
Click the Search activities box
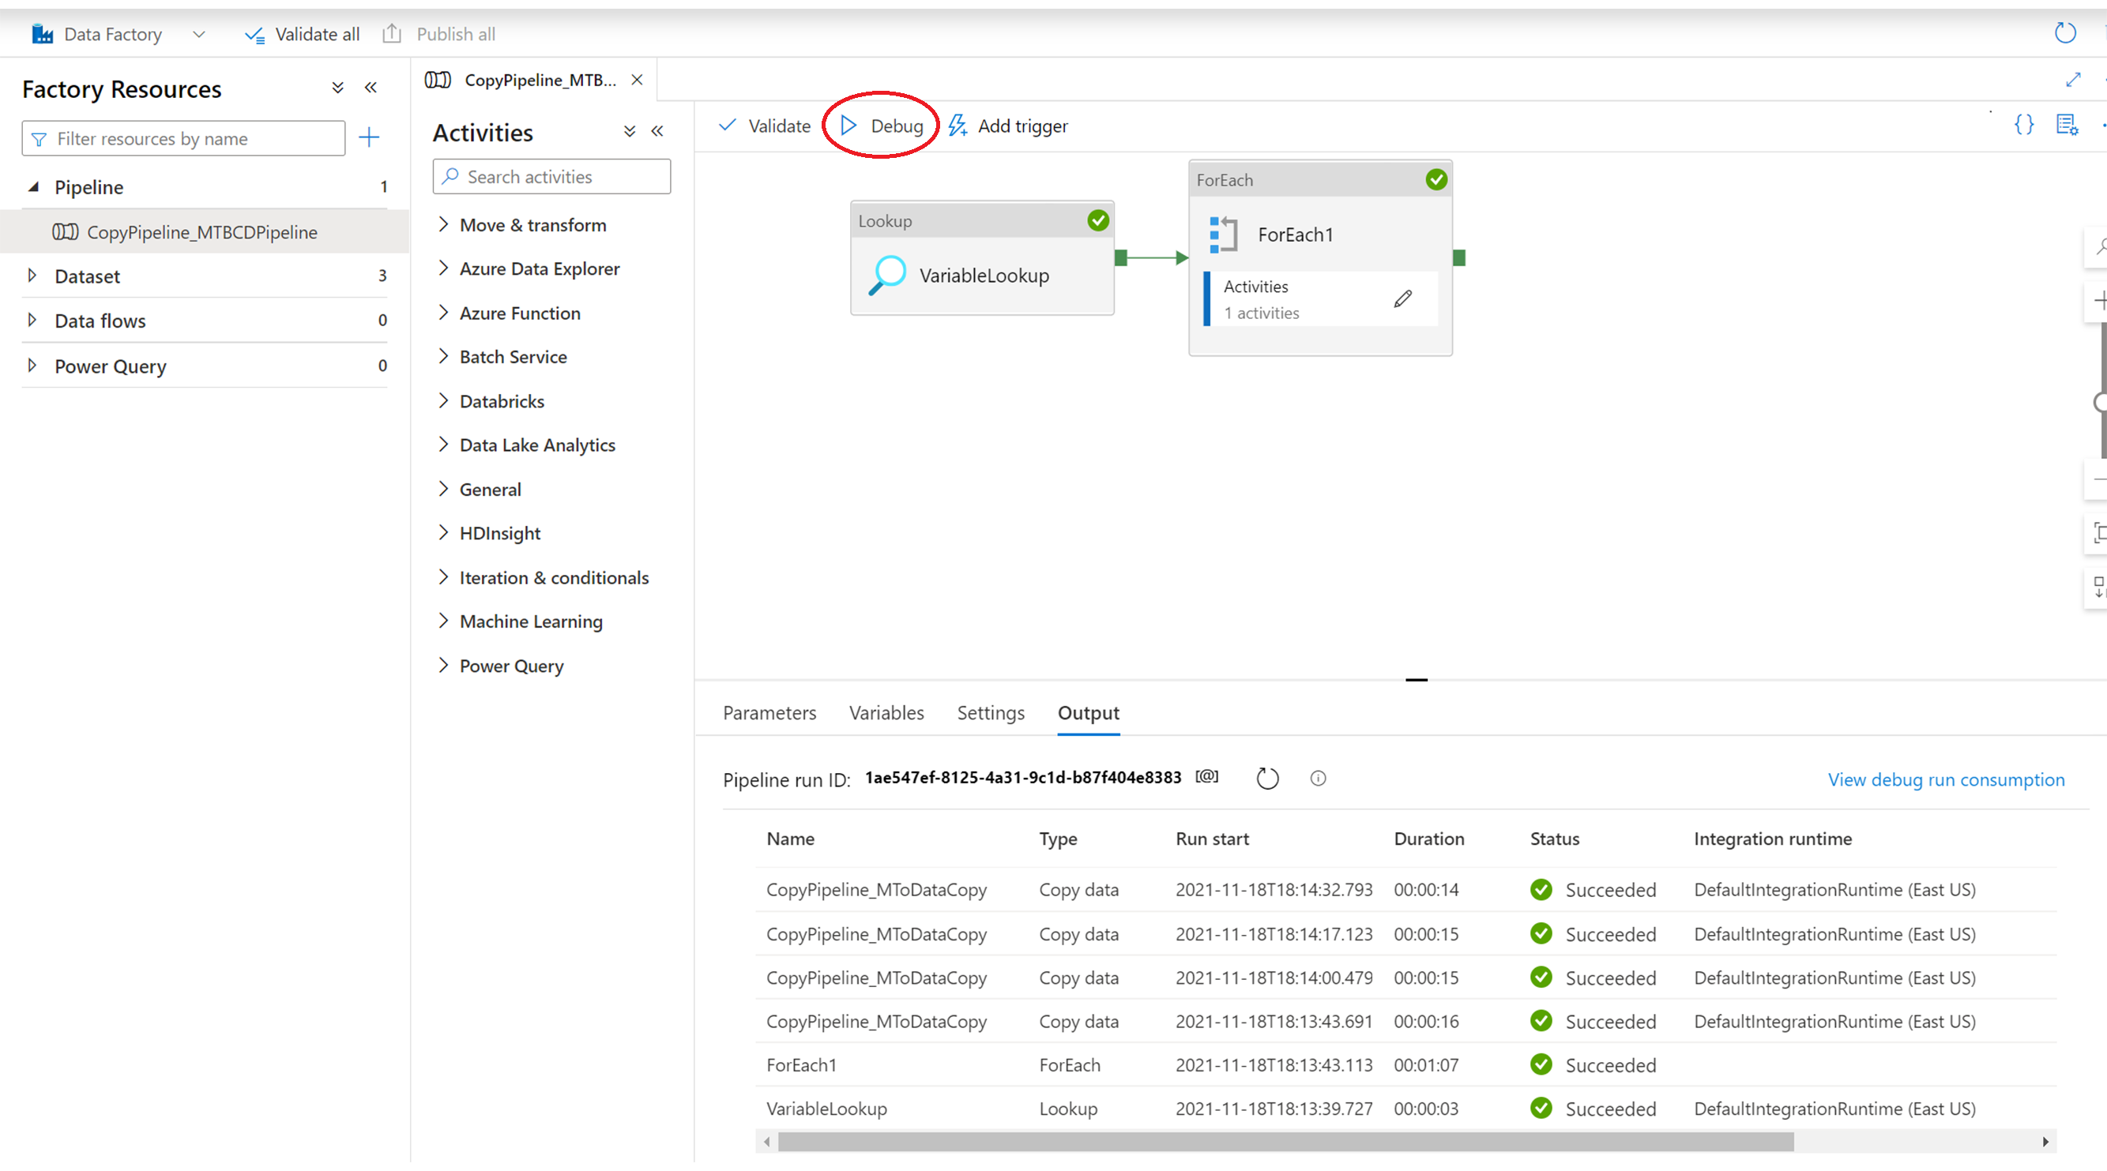click(552, 177)
